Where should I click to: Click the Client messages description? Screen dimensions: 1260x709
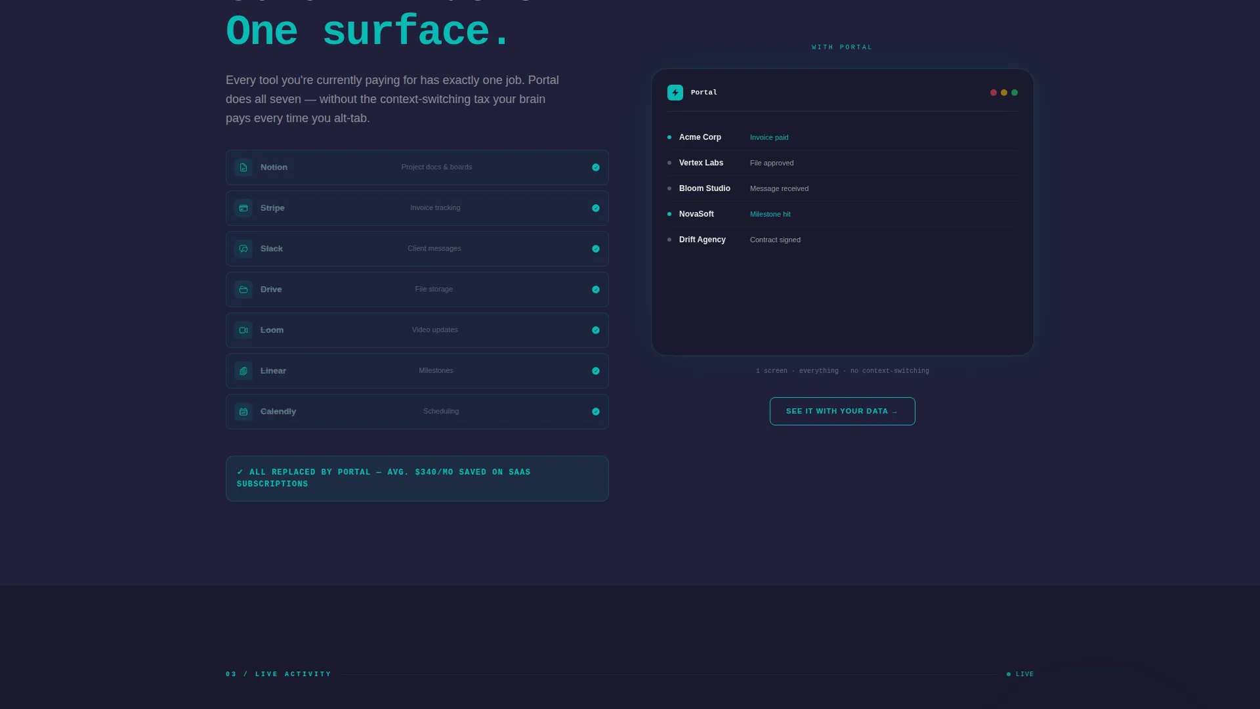click(434, 248)
